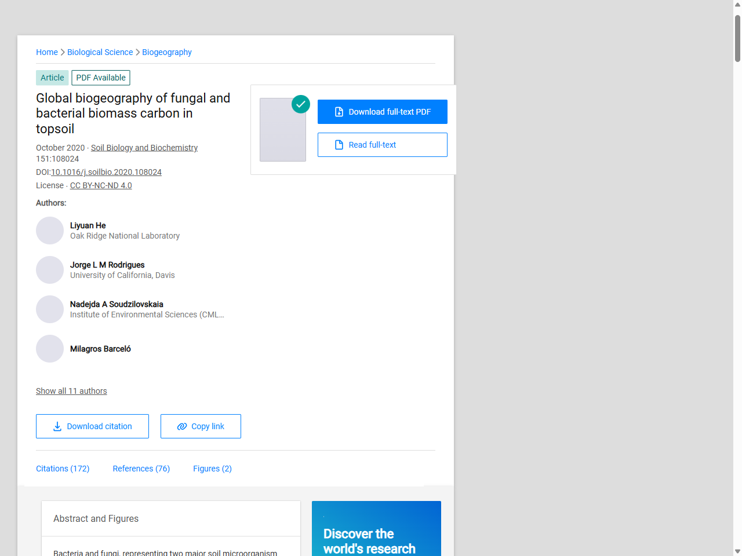Click the chain link icon in Copy link

pos(182,426)
